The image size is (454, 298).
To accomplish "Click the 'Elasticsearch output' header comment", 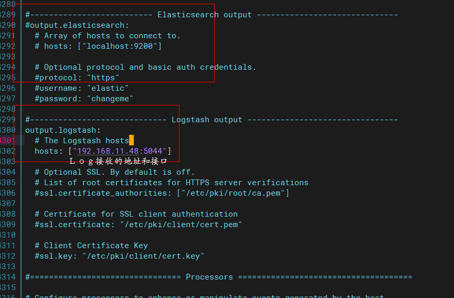I will [212, 15].
